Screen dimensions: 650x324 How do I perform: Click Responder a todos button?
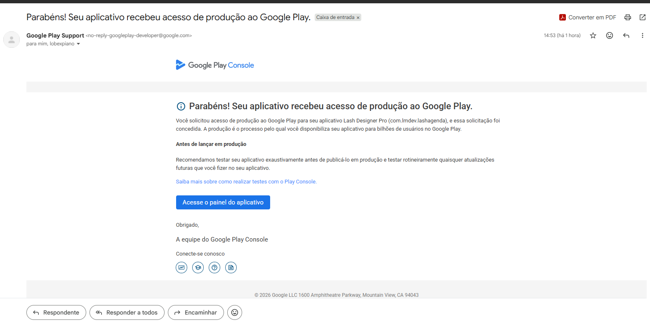pyautogui.click(x=127, y=312)
